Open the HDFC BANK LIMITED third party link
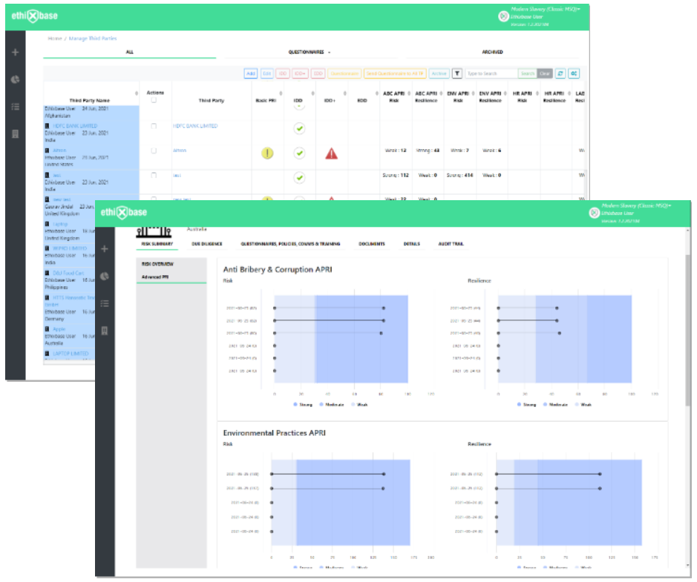The width and height of the screenshot is (697, 582). (x=195, y=126)
